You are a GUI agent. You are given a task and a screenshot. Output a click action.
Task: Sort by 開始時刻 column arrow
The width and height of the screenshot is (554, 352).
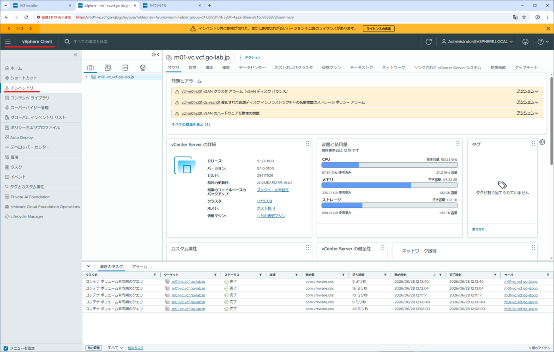434,275
